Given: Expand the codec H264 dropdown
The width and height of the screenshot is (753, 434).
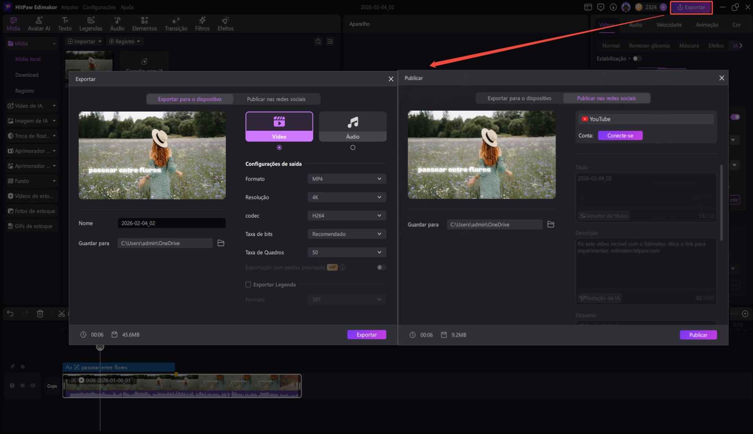Looking at the screenshot, I should tap(346, 216).
